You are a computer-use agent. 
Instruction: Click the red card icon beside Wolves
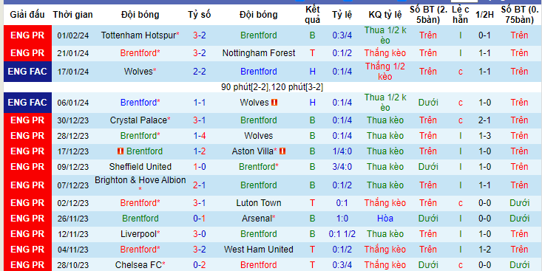point(275,103)
